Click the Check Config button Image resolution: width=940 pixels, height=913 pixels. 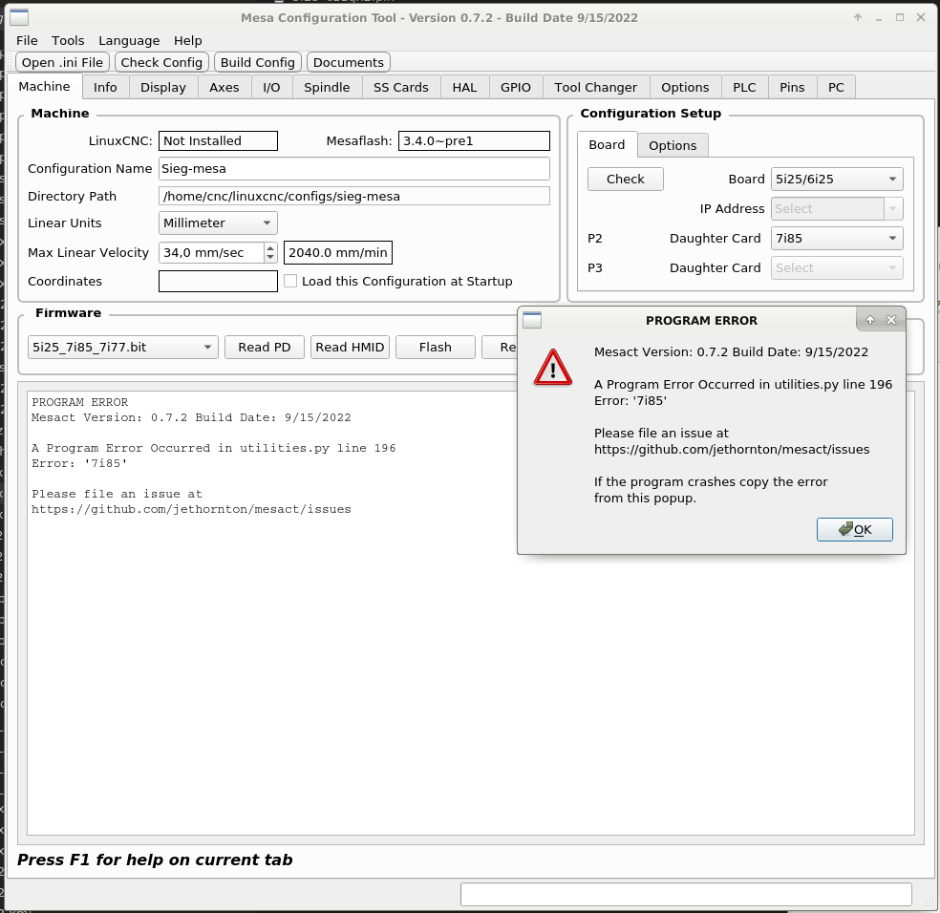point(161,62)
